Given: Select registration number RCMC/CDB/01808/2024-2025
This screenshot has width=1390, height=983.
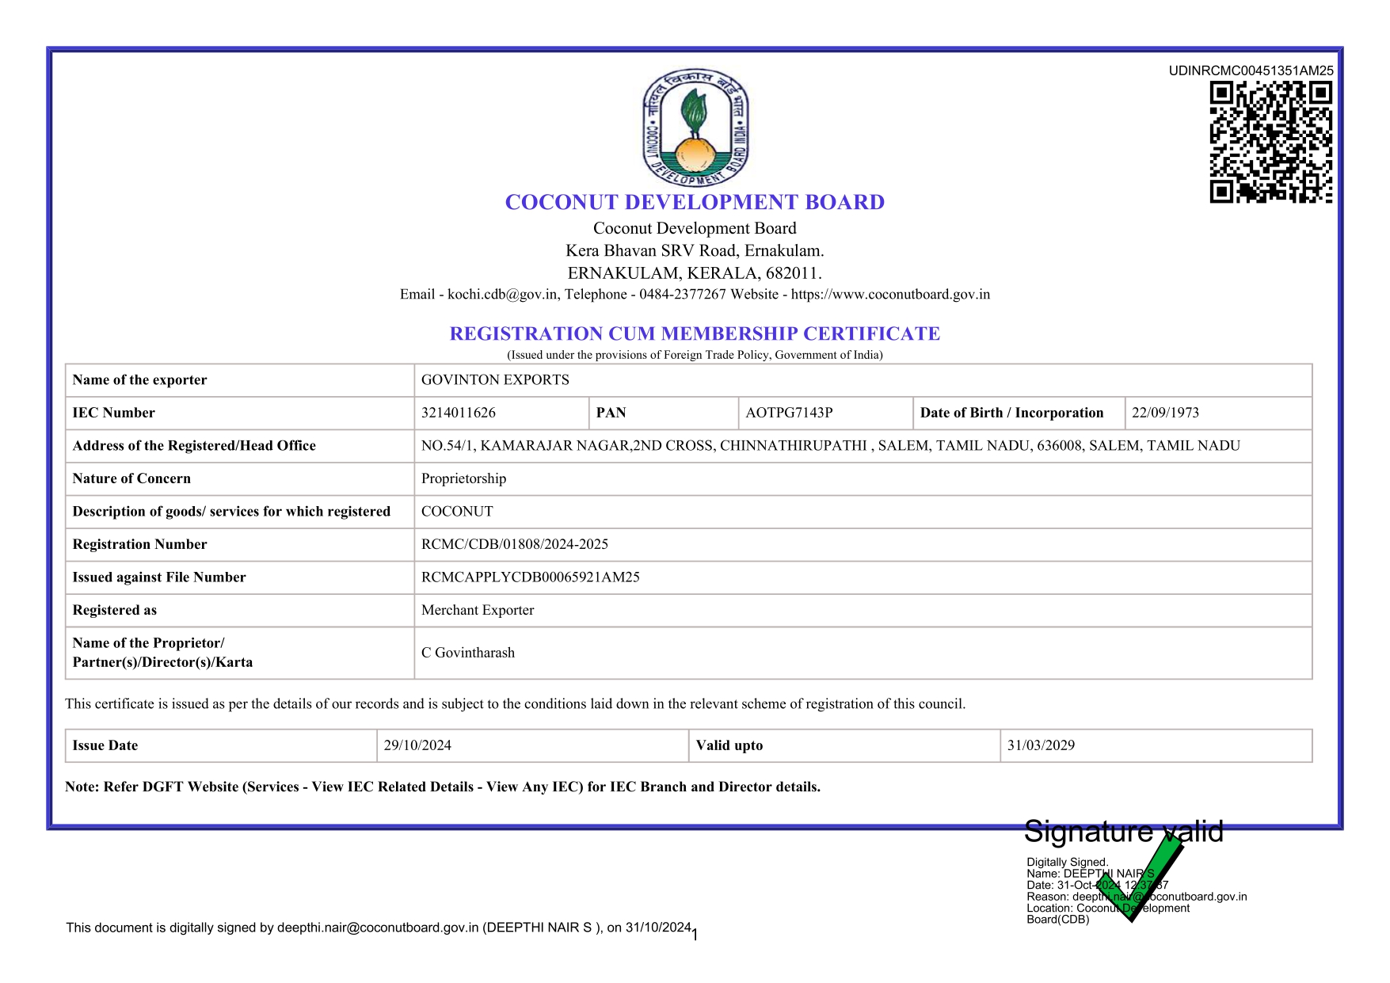Looking at the screenshot, I should point(515,544).
